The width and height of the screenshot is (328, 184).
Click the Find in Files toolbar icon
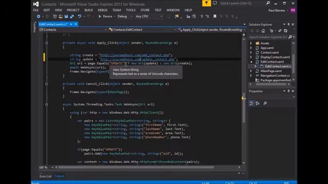[x=177, y=16]
